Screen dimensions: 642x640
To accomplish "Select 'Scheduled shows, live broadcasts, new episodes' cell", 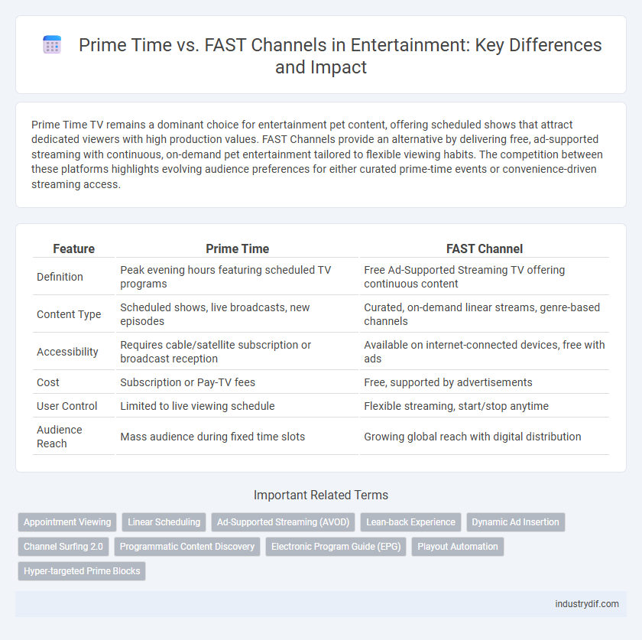I will (238, 314).
